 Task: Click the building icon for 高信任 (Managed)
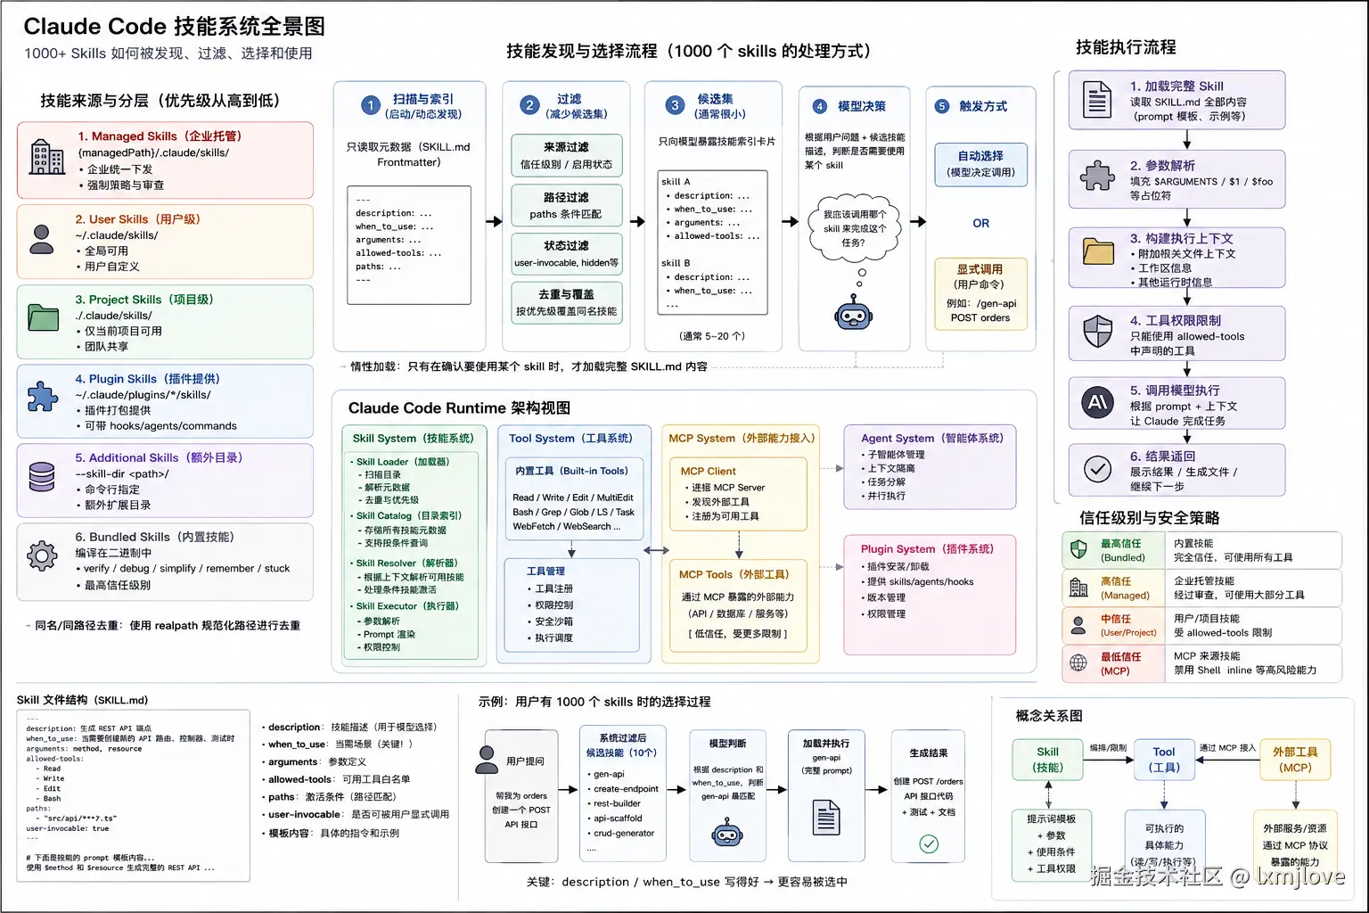1078,588
